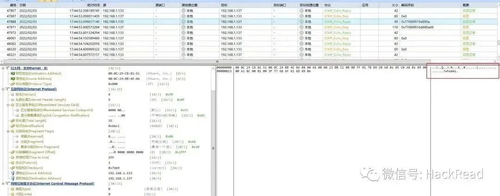The height and width of the screenshot is (196, 500).
Task: Click the IP Source Address 192.168.1.133 icon
Action: point(13,173)
